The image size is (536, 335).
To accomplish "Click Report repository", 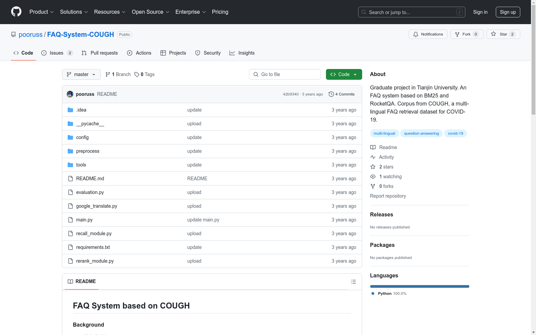I will (388, 196).
